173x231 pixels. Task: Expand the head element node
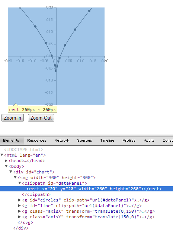pos(6,161)
